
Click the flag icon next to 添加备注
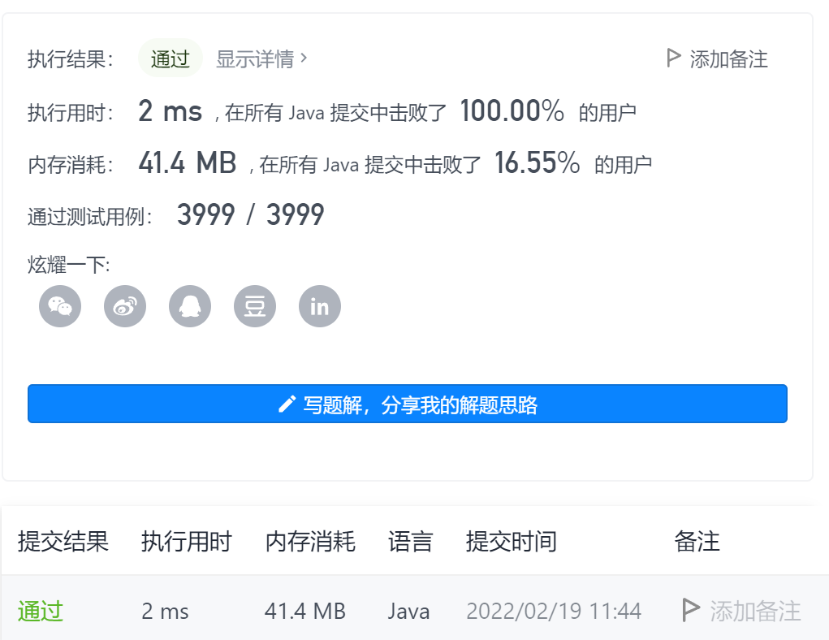point(674,58)
